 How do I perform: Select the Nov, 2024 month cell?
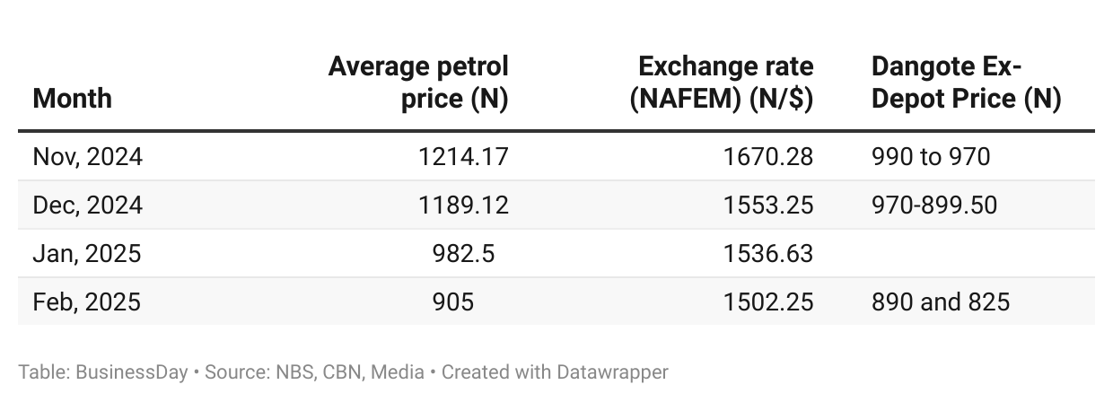tap(88, 157)
